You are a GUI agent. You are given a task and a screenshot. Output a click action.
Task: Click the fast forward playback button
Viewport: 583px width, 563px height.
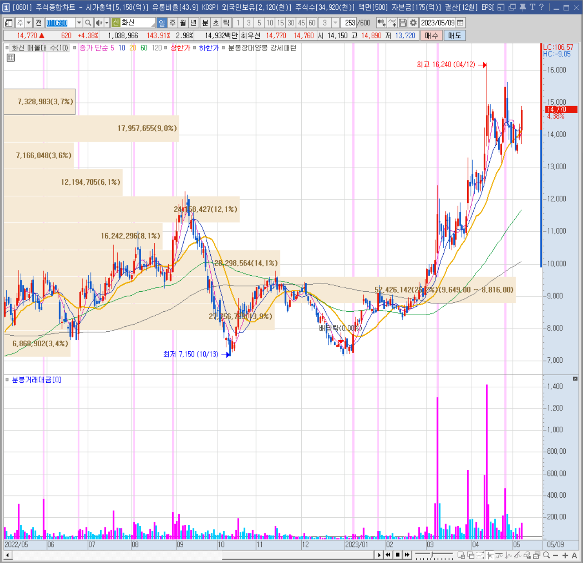(407, 555)
